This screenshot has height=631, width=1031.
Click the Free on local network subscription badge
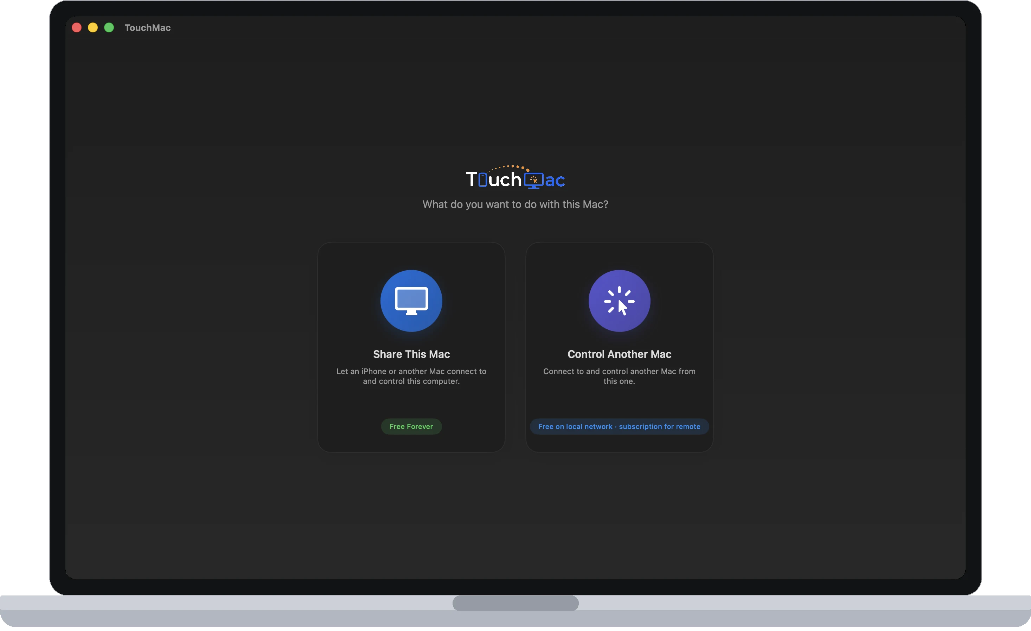[619, 427]
